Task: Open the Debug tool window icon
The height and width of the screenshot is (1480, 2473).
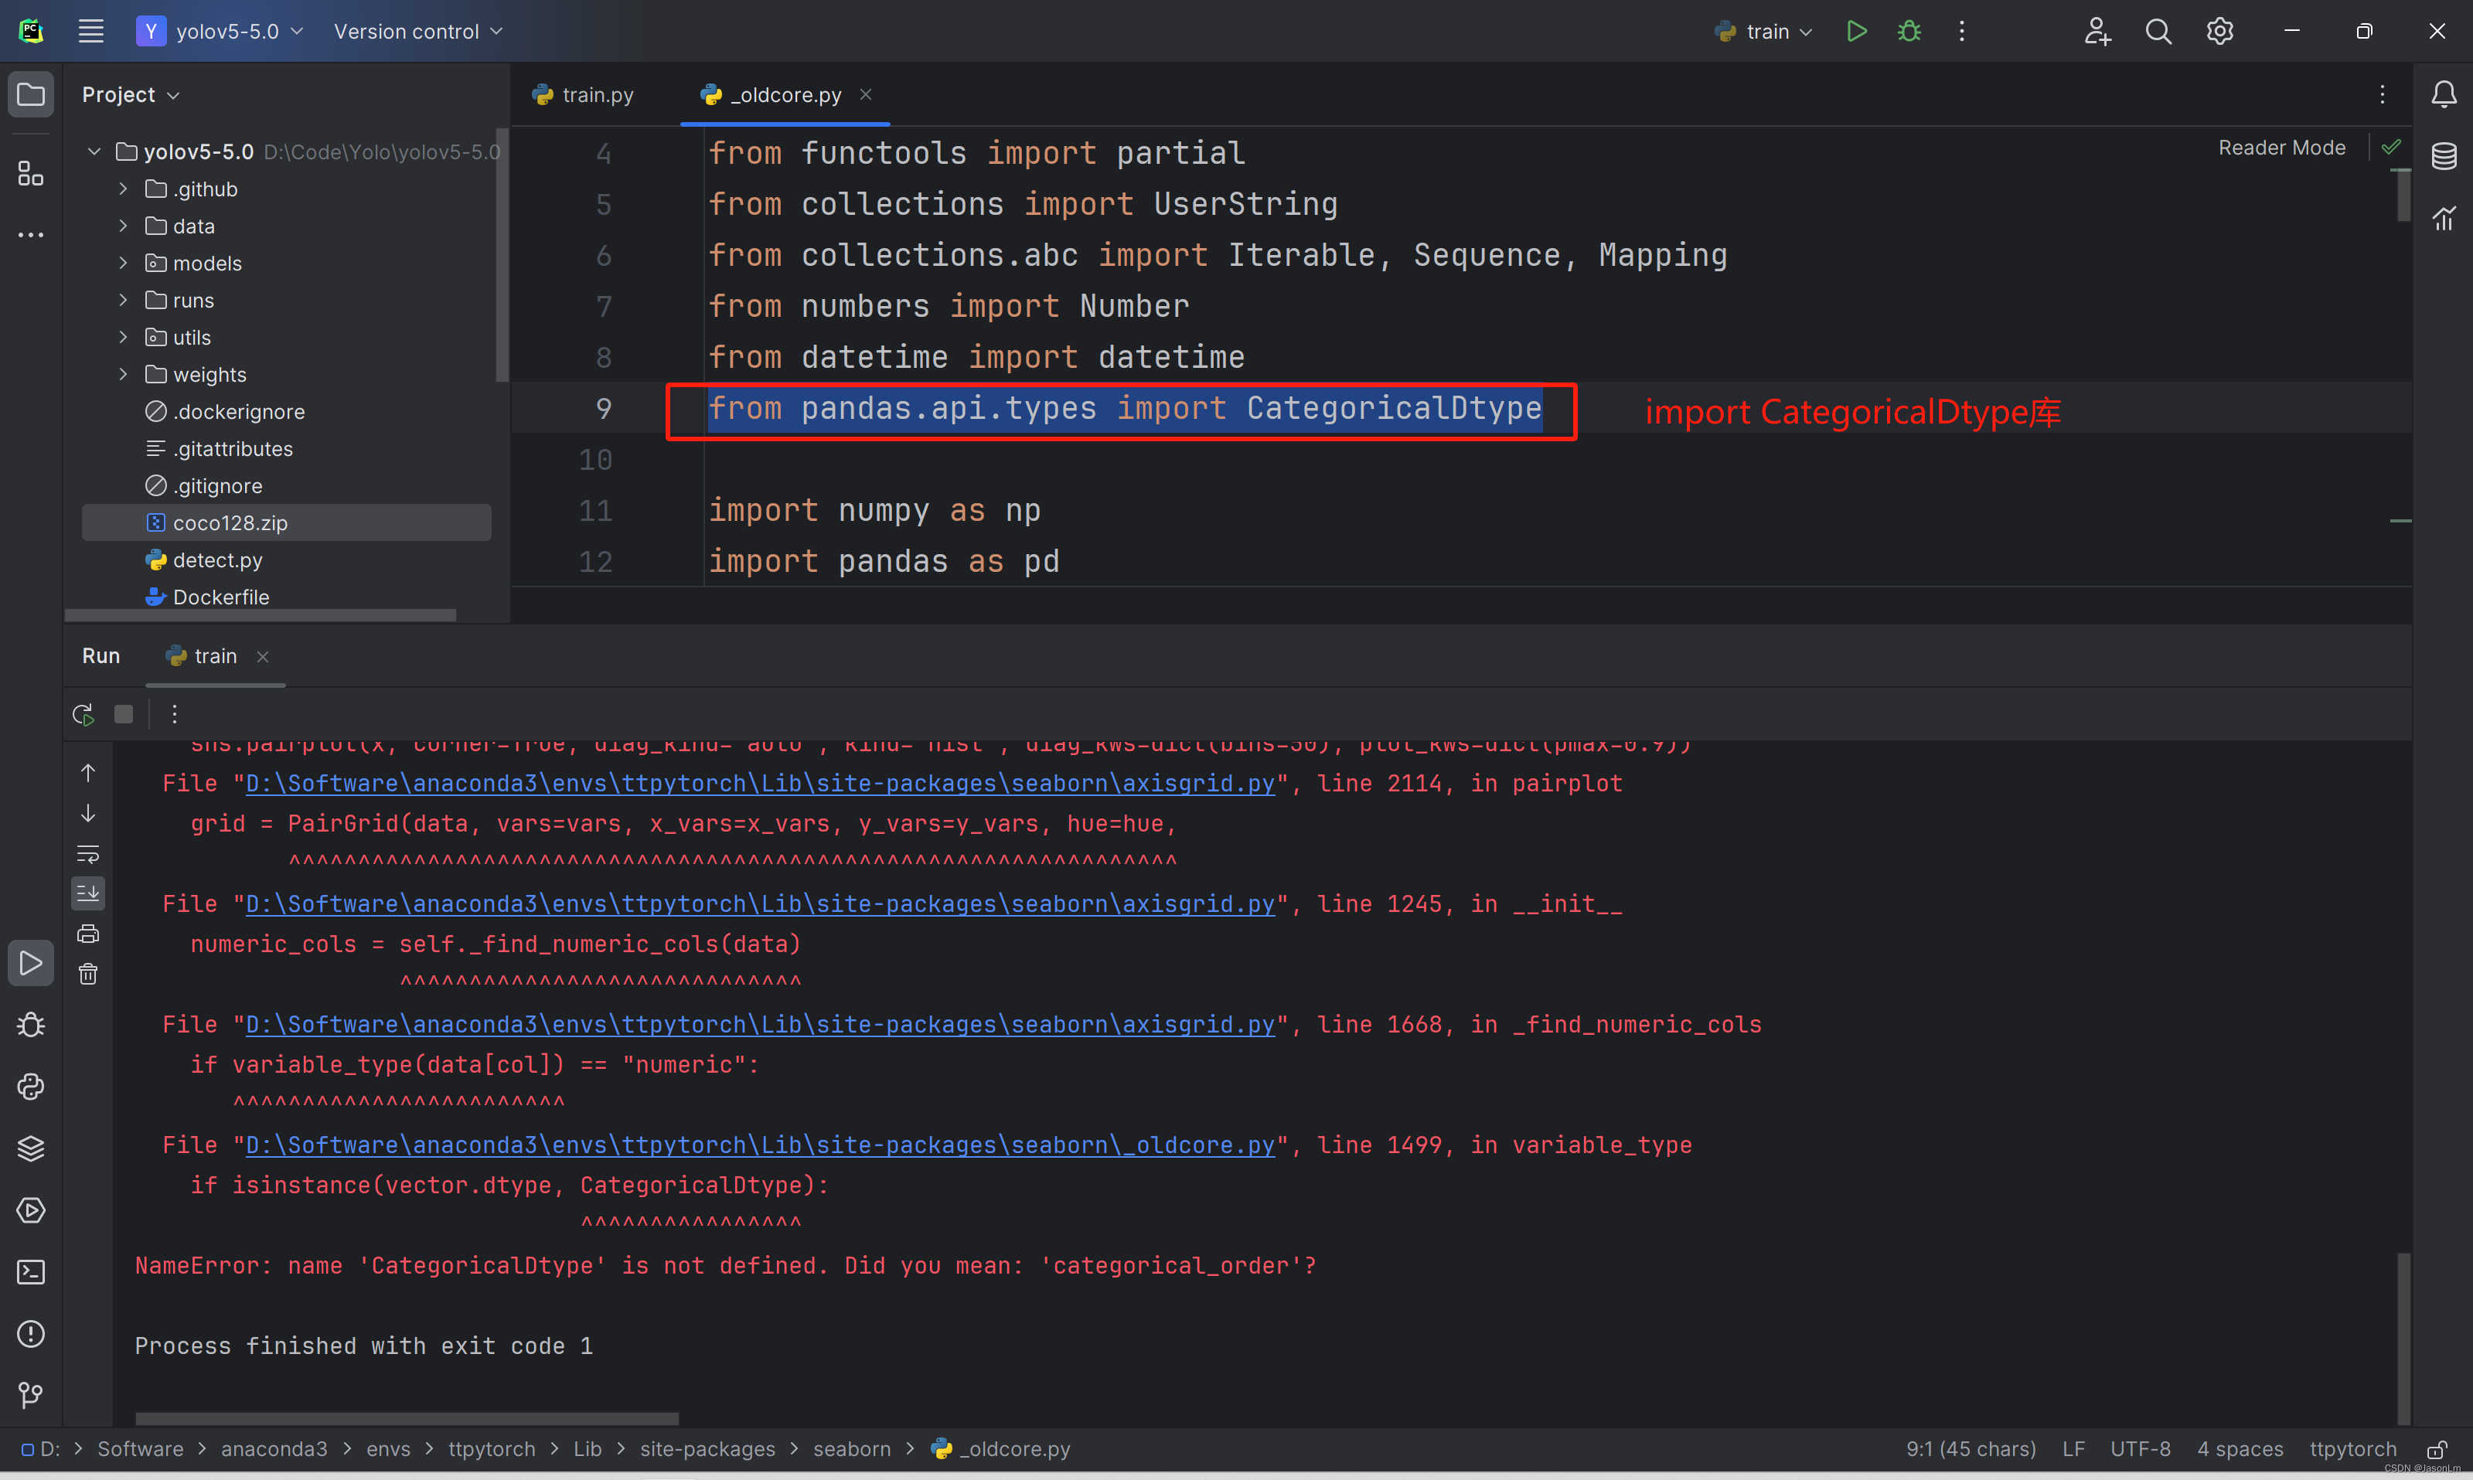Action: point(31,1026)
